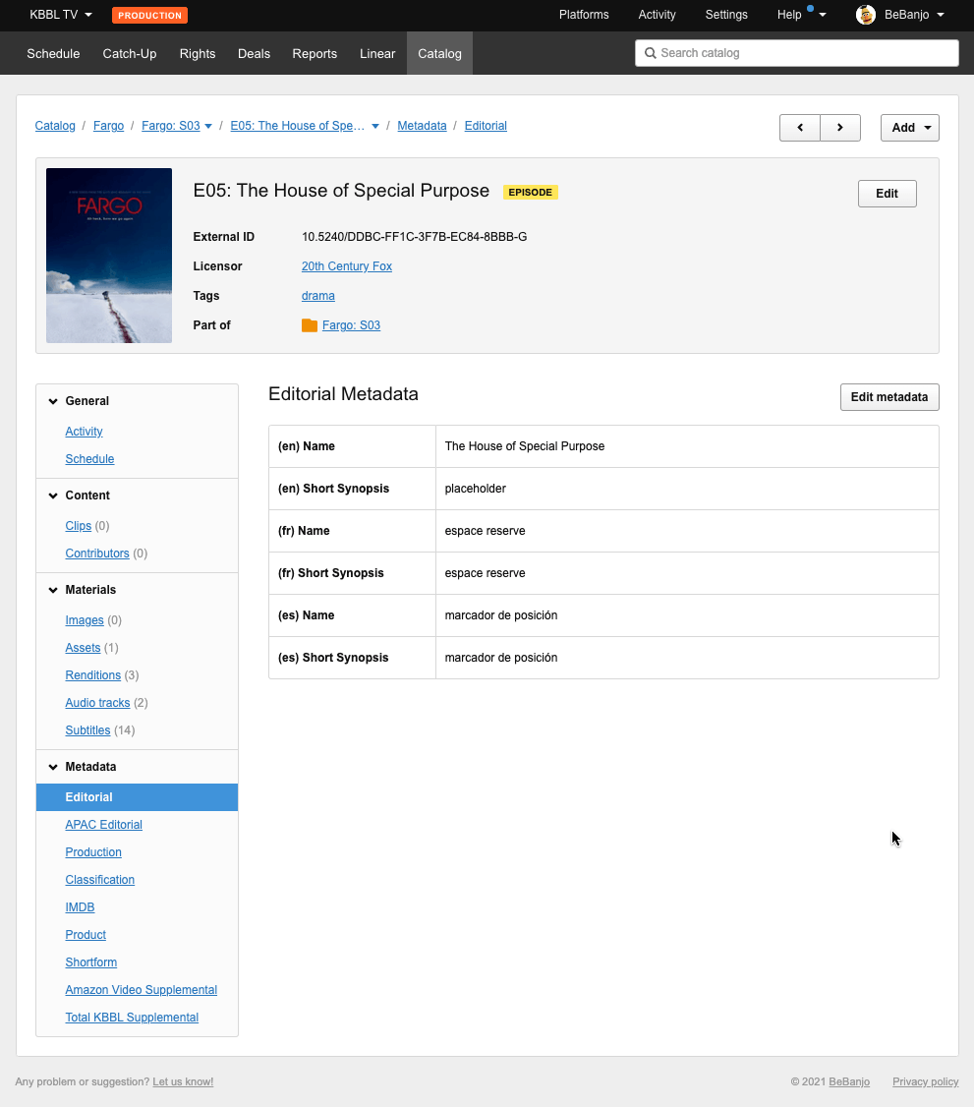Click the orange folder icon beside Fargo: S03
The height and width of the screenshot is (1107, 974).
[x=310, y=325]
